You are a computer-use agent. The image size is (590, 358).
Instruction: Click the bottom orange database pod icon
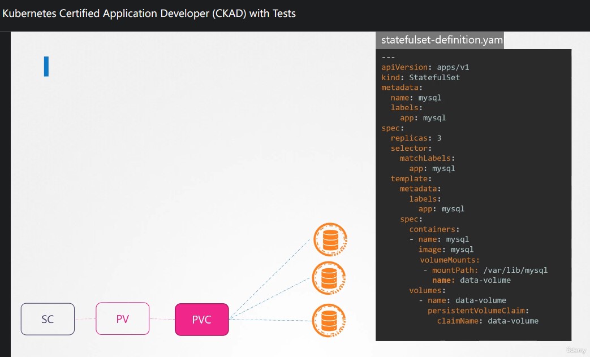pos(329,320)
